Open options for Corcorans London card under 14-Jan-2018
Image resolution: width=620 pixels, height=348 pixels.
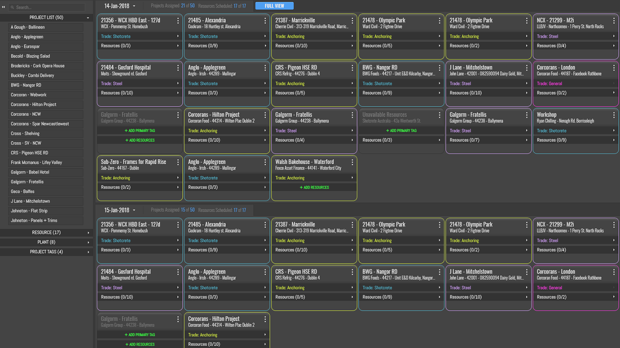coord(614,68)
